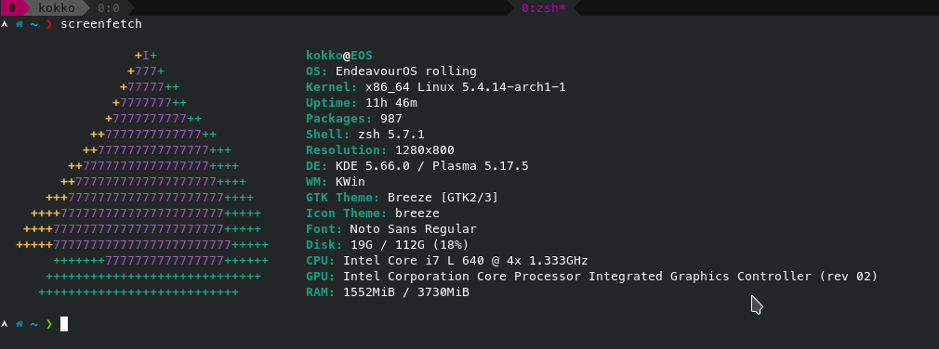Click the home icon in first prompt line
The width and height of the screenshot is (939, 349).
pos(20,24)
